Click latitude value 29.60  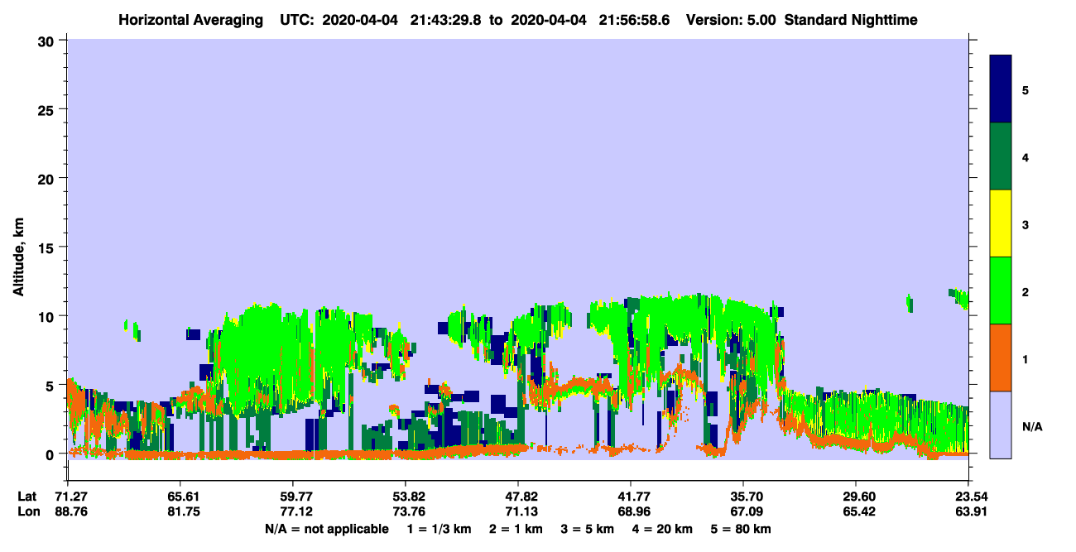pyautogui.click(x=856, y=497)
